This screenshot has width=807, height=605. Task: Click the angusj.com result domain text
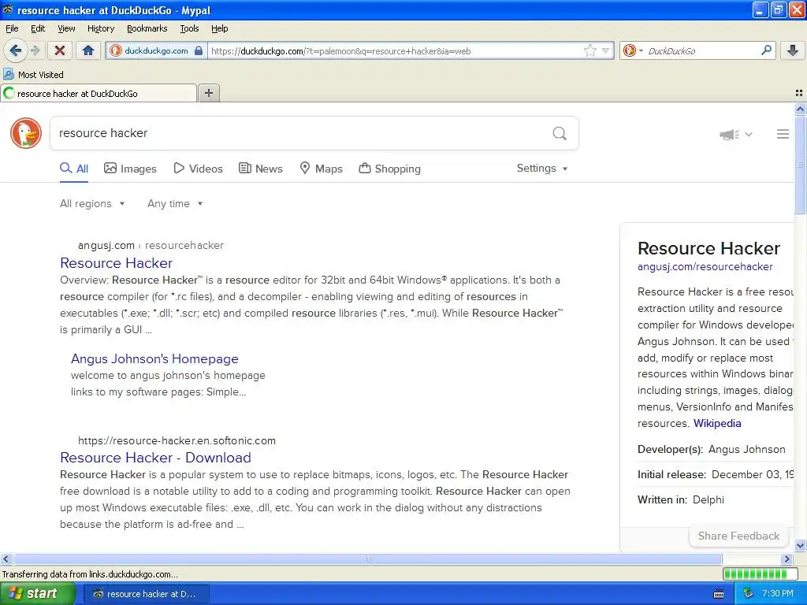click(x=106, y=246)
